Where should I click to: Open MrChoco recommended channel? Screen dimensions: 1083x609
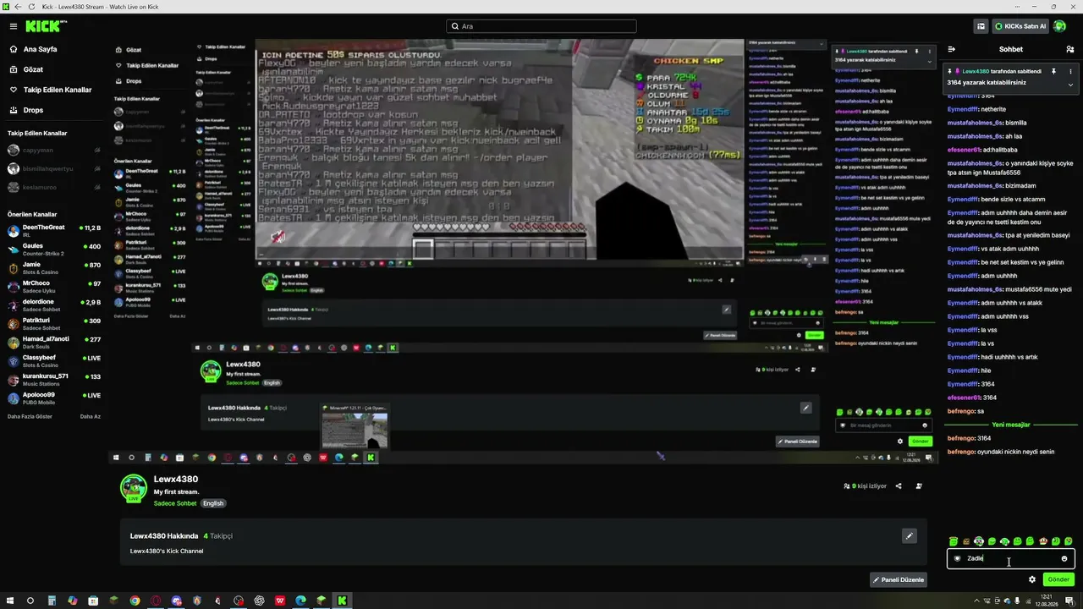pos(53,287)
